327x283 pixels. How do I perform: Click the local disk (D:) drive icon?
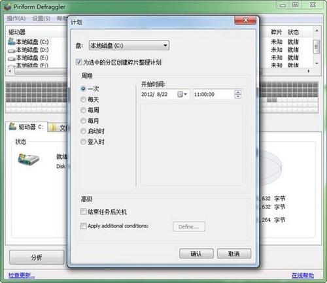coord(11,50)
